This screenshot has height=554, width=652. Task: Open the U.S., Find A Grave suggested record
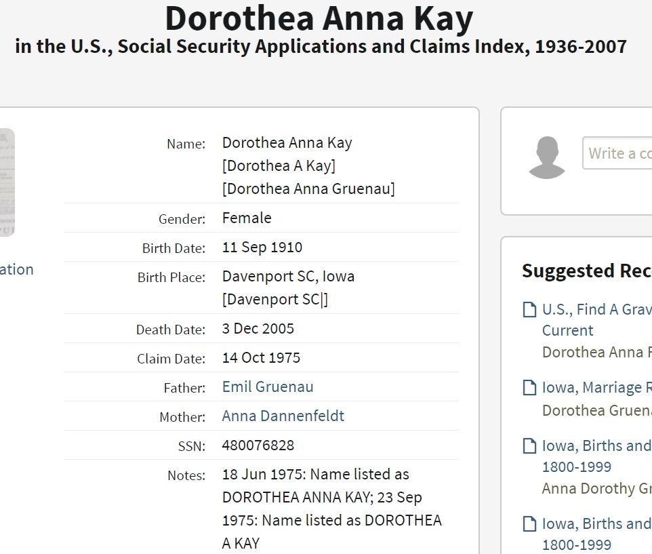click(x=596, y=310)
